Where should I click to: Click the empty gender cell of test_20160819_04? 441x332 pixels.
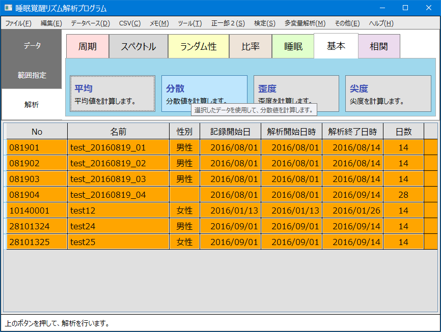pyautogui.click(x=184, y=194)
